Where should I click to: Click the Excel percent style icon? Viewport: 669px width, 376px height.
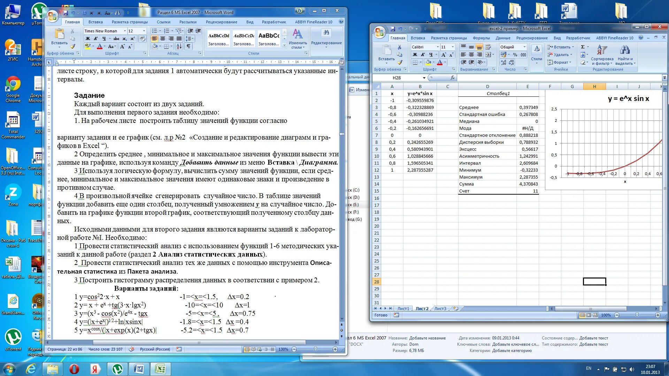515,55
